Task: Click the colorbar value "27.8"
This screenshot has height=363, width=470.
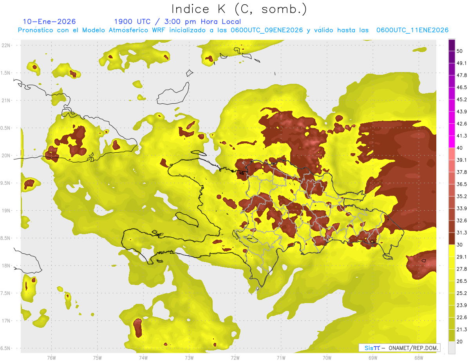Action: [462, 269]
